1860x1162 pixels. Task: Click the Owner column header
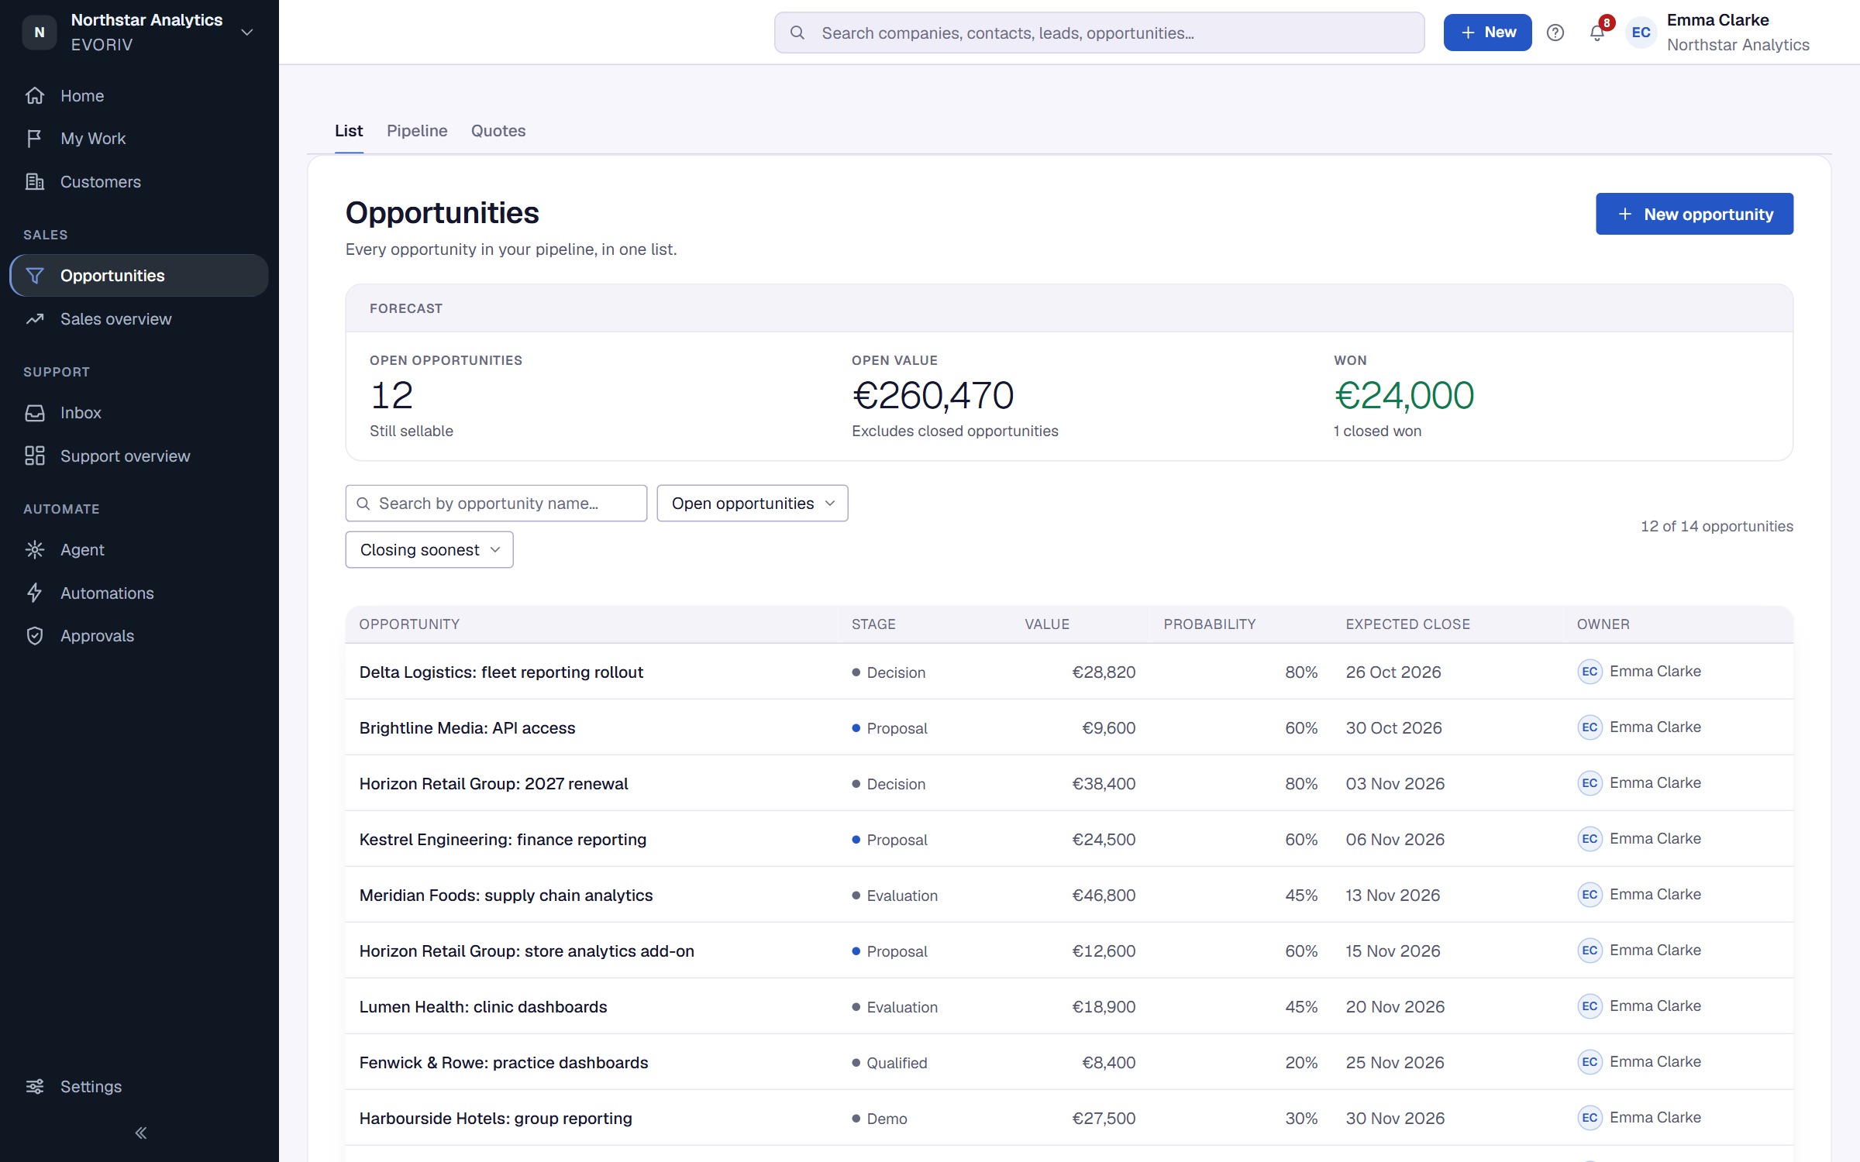click(x=1603, y=624)
